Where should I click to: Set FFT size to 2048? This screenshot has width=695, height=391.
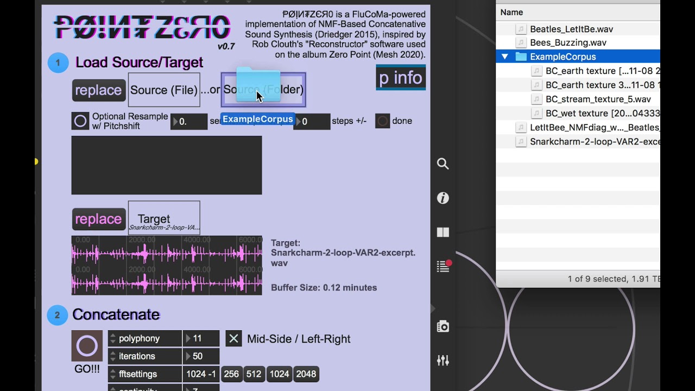point(306,374)
